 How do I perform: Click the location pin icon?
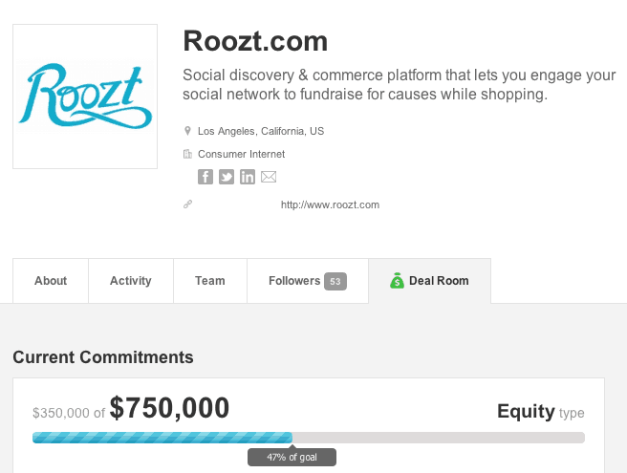[188, 131]
